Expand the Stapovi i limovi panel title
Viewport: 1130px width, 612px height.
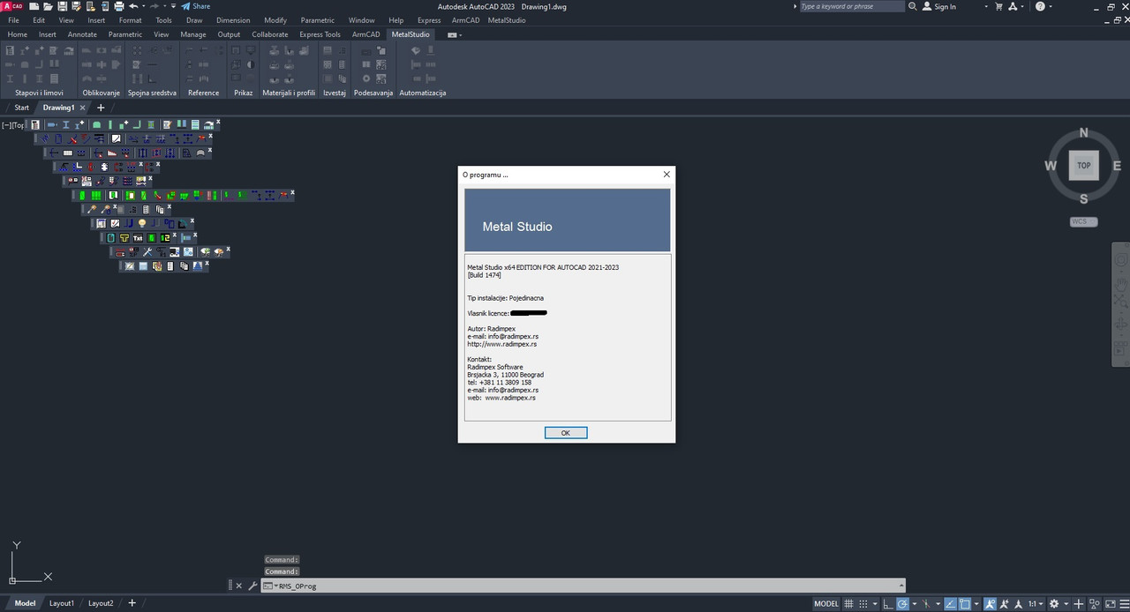pos(39,93)
